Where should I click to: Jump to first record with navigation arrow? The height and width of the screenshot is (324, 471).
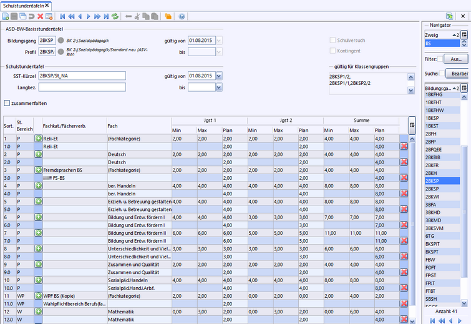point(62,16)
